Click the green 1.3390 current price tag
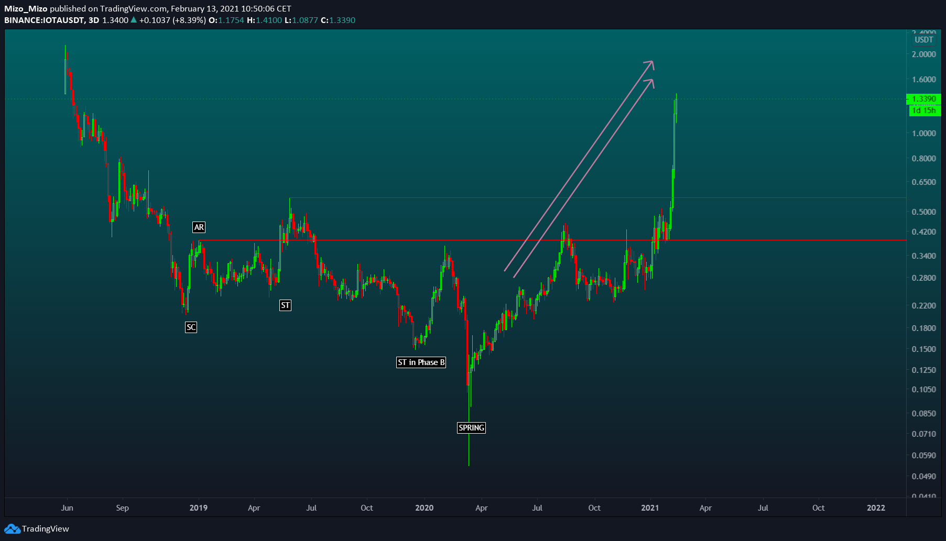946x541 pixels. pos(924,99)
